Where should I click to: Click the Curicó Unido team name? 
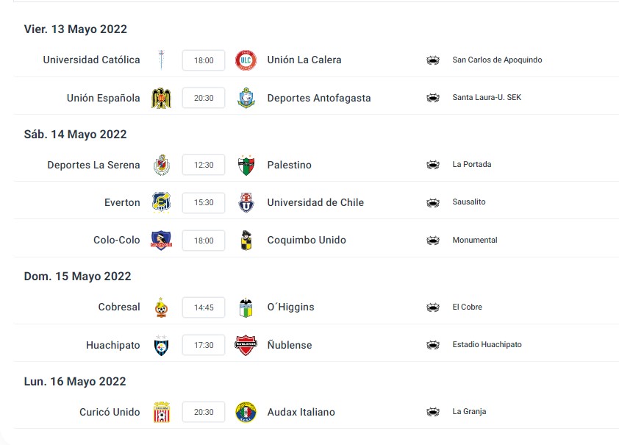pyautogui.click(x=110, y=412)
